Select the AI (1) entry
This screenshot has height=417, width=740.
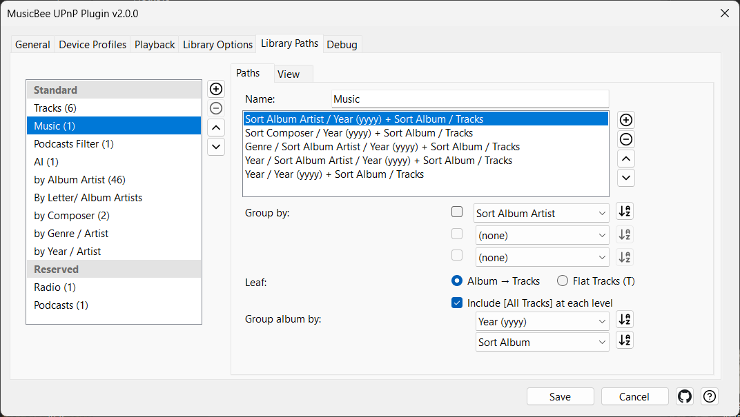point(114,161)
